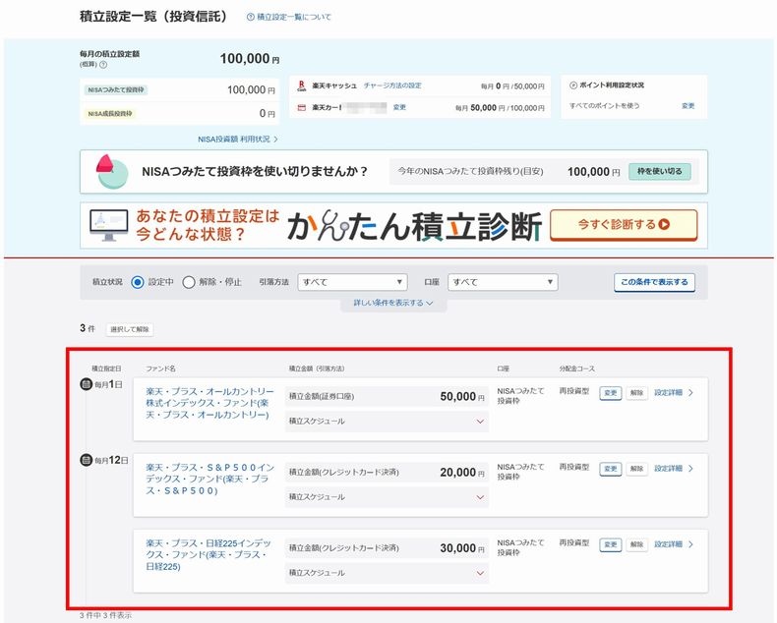Open the 積立設定一覧について help link

289,17
